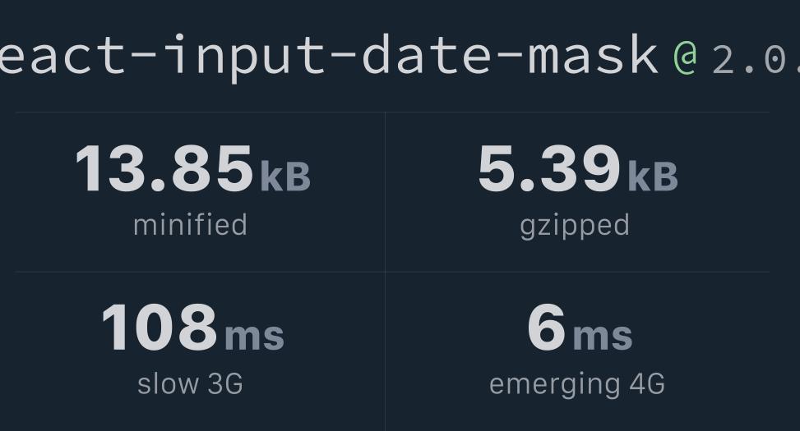
Task: Click the horizontal divider below minified stat
Action: (200, 272)
